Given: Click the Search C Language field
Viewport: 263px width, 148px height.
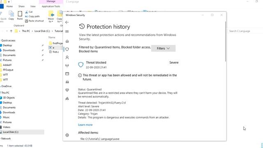Looking at the screenshot, I should tap(245, 31).
